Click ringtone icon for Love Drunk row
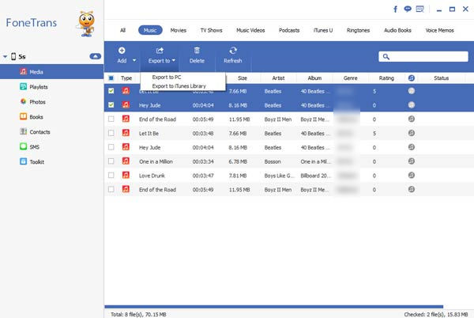This screenshot has height=318, width=474. [x=412, y=175]
